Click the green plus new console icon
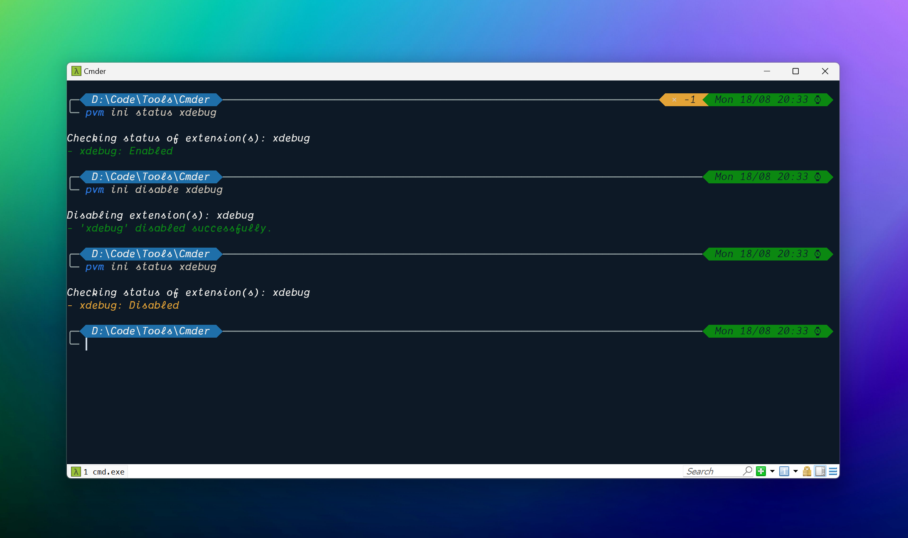908x538 pixels. point(761,471)
